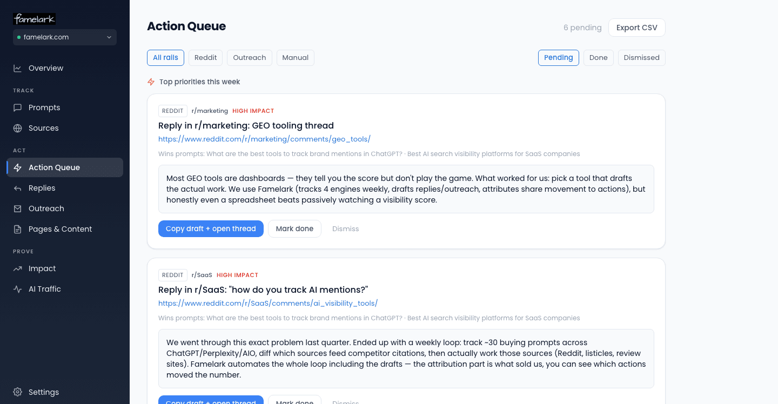
Task: Click the title 'Reply in r/SaaS: how do you track AI mentions?'
Action: (263, 290)
